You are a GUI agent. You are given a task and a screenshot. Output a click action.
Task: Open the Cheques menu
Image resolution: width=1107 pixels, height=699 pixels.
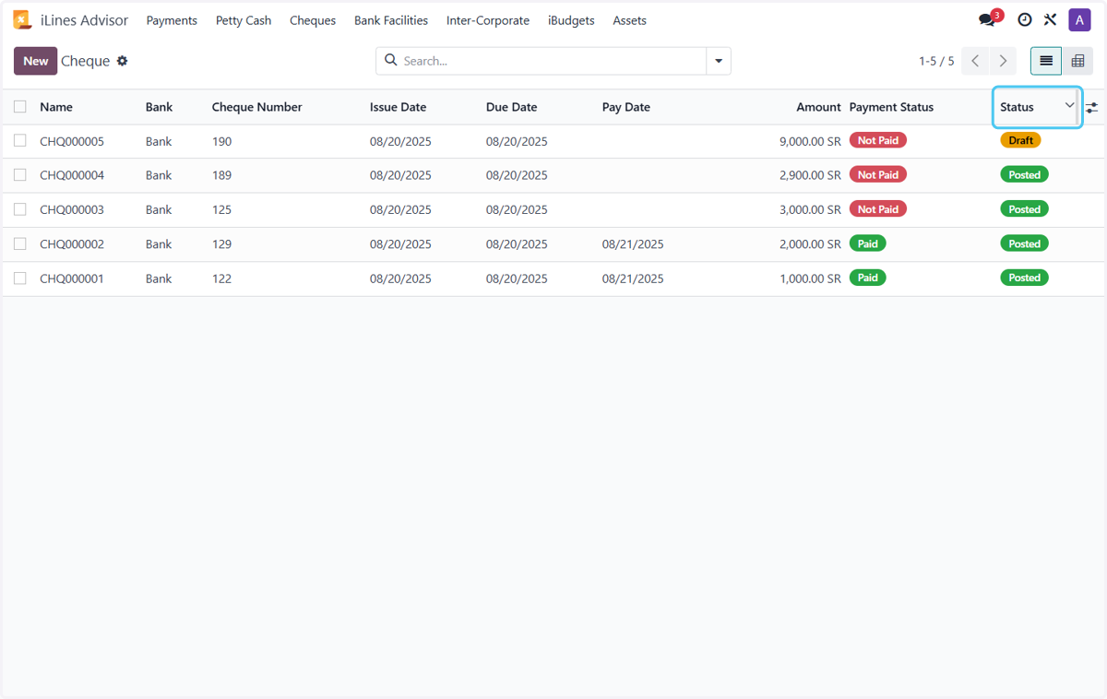coord(313,20)
